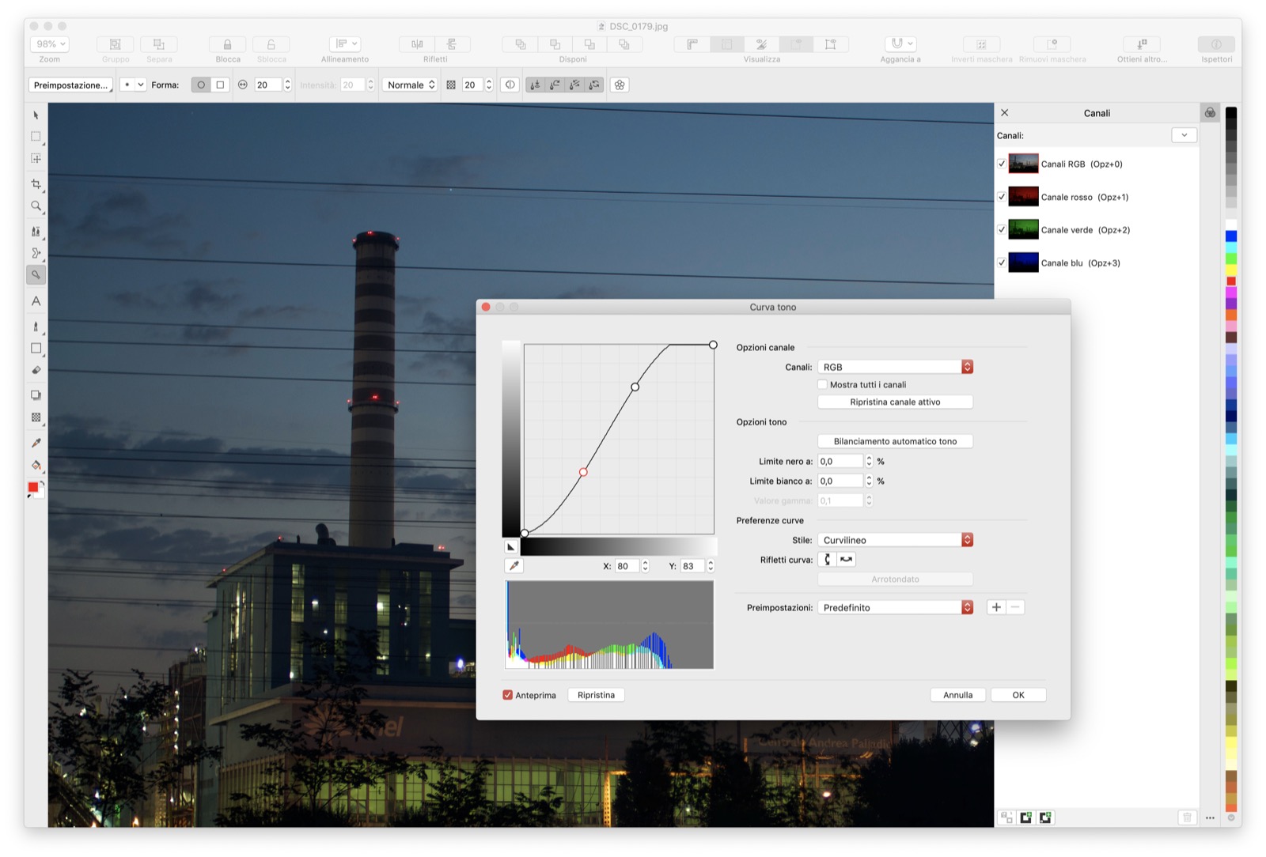Expand the Preimpostazioni Predefinito dropdown
The height and width of the screenshot is (857, 1266).
tap(894, 607)
